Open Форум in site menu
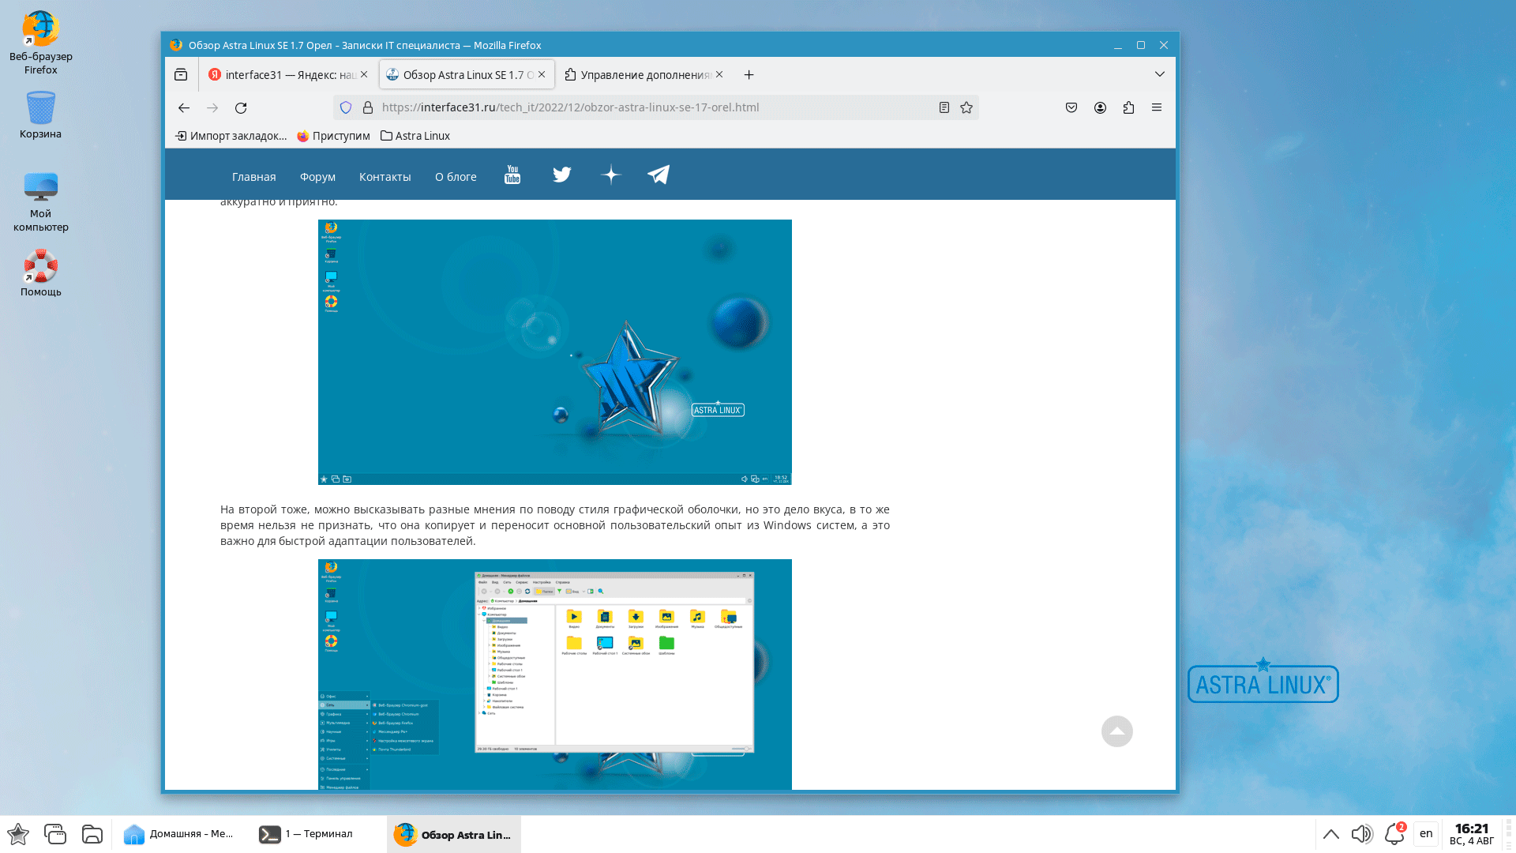Screen dimensions: 1516x853 [317, 177]
